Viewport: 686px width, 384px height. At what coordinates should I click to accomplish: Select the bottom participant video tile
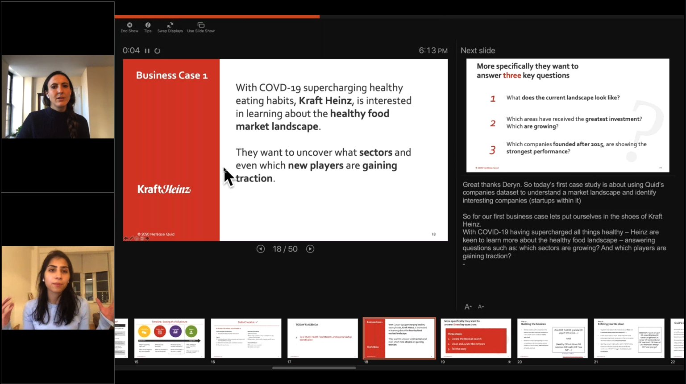click(58, 288)
